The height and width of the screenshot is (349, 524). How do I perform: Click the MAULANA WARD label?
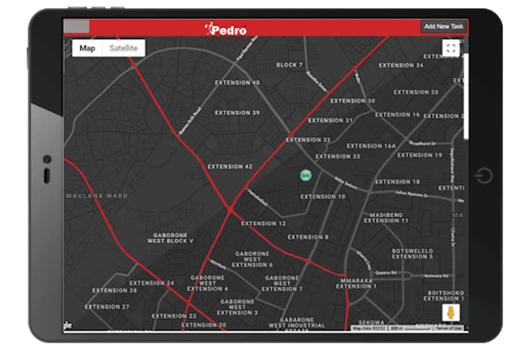[x=97, y=196]
